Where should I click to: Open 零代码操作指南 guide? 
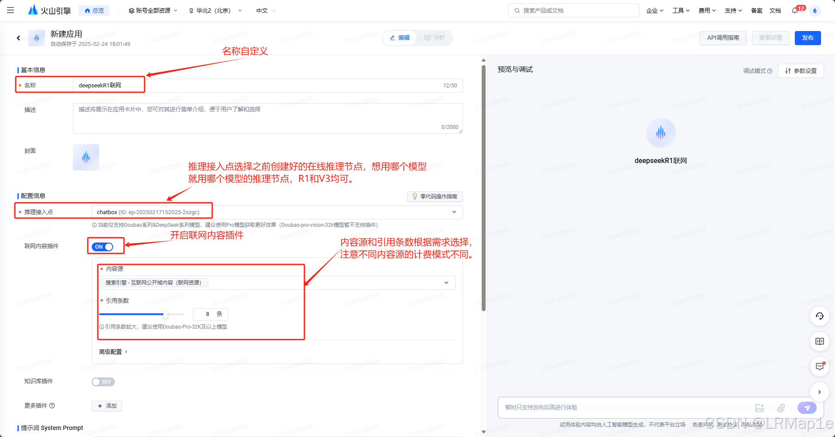pyautogui.click(x=435, y=197)
